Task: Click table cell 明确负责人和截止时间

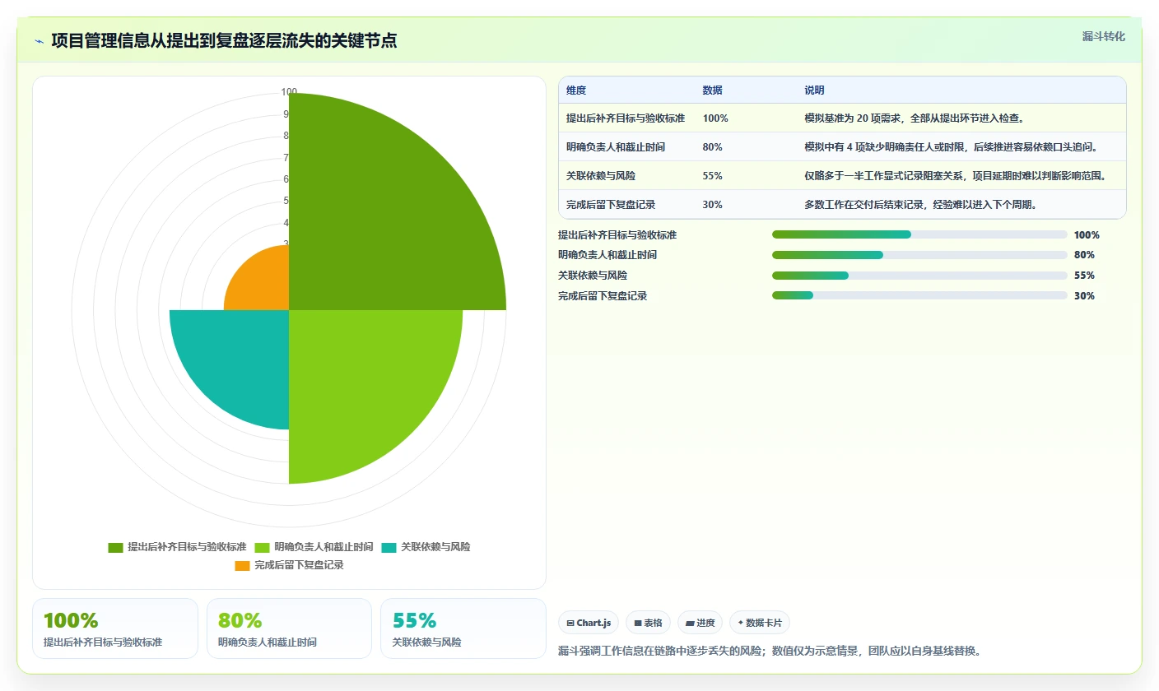Action: click(x=616, y=147)
